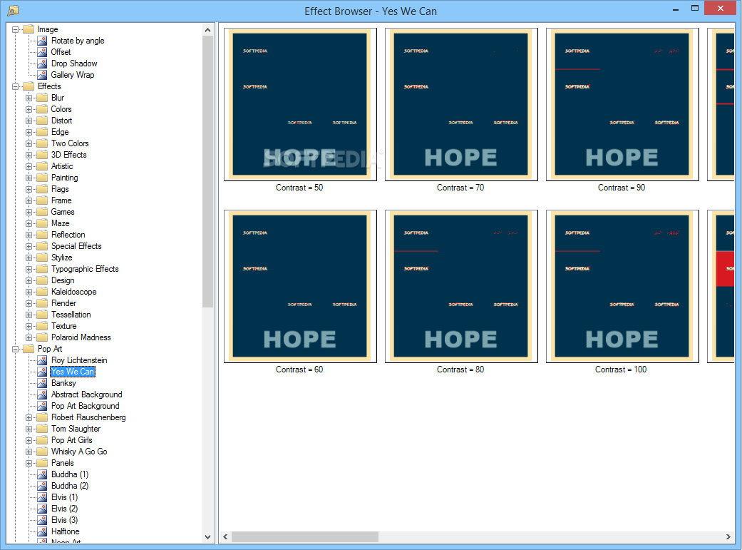742x550 pixels.
Task: Choose the Contrast = 60 preview thumbnail
Action: pyautogui.click(x=300, y=286)
